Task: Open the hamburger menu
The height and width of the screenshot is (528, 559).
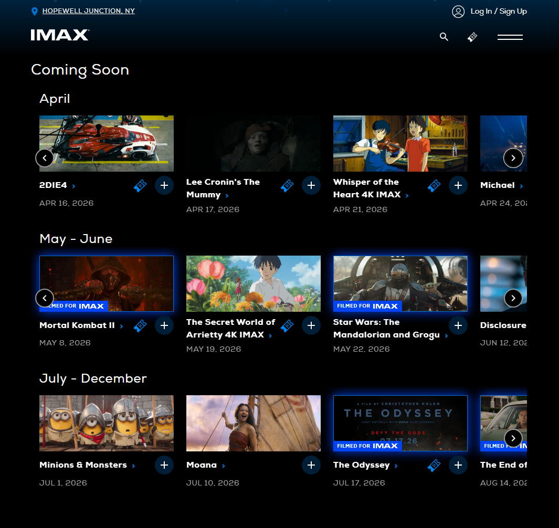Action: 510,37
